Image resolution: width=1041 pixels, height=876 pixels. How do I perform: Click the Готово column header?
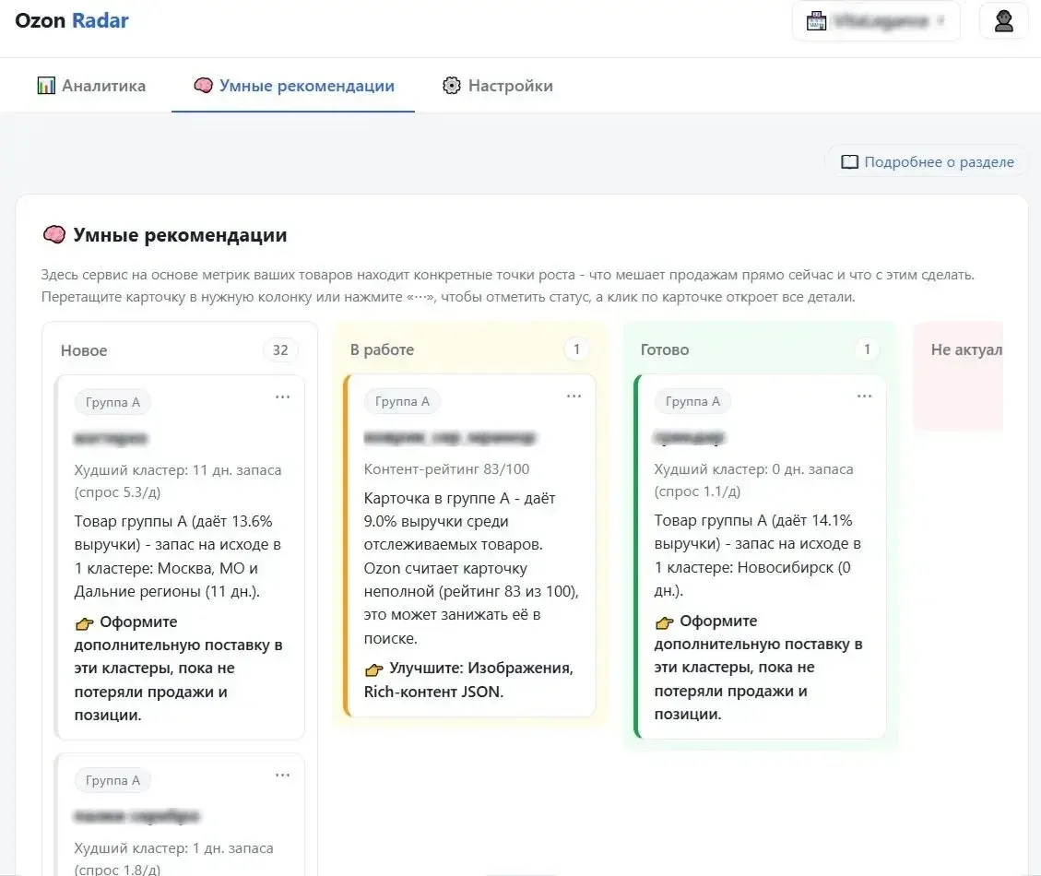[x=665, y=350]
